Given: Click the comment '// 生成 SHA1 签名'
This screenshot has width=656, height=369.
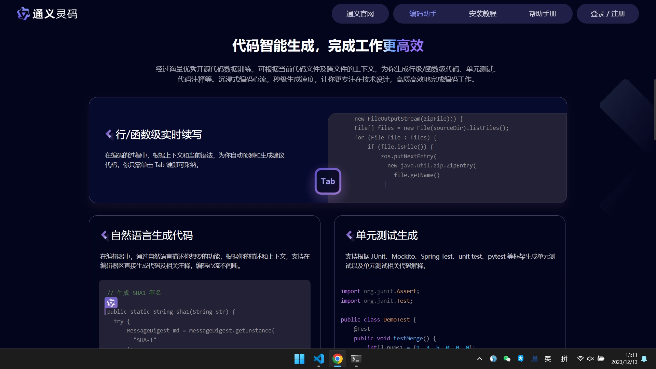Looking at the screenshot, I should (134, 293).
